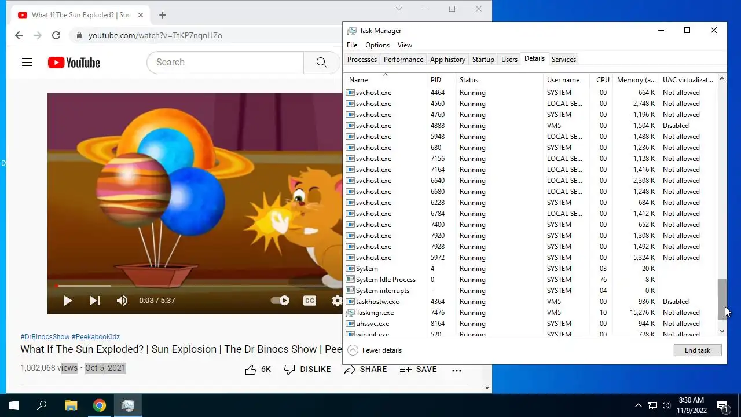Open File Explorer from taskbar
The image size is (741, 417).
click(71, 405)
